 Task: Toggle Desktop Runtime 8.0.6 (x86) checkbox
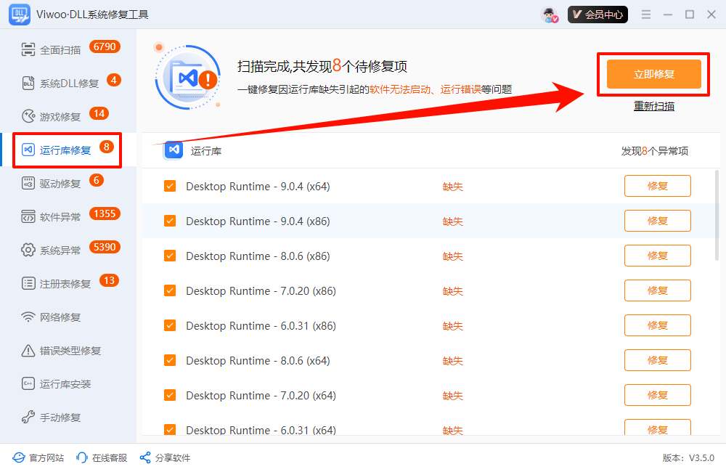pos(170,256)
